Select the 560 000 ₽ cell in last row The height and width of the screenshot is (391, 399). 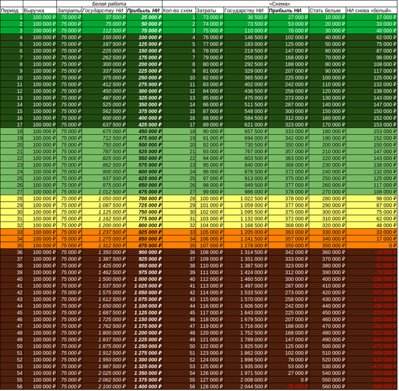(326, 386)
